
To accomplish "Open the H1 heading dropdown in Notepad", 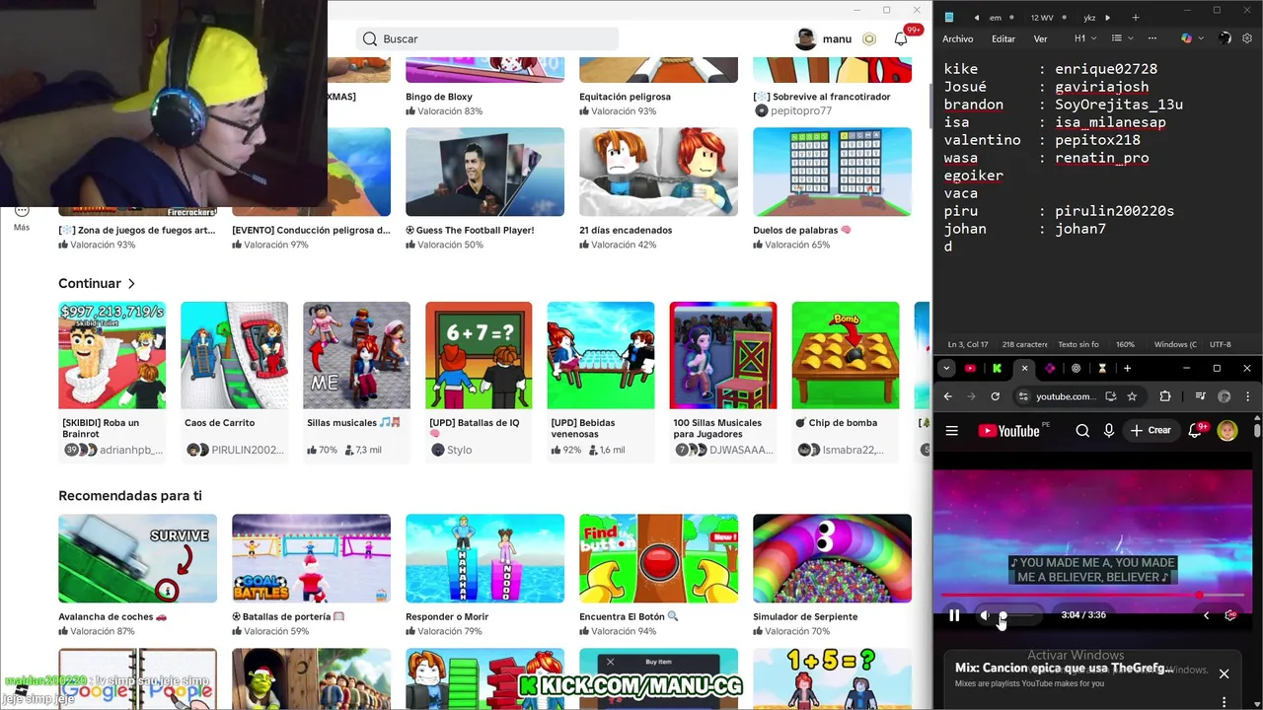I will pyautogui.click(x=1084, y=38).
